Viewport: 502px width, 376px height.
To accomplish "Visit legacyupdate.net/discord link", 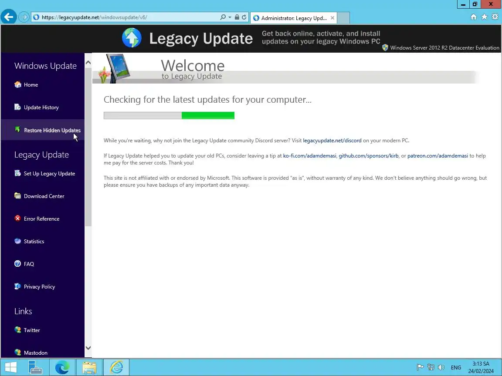I will [332, 141].
